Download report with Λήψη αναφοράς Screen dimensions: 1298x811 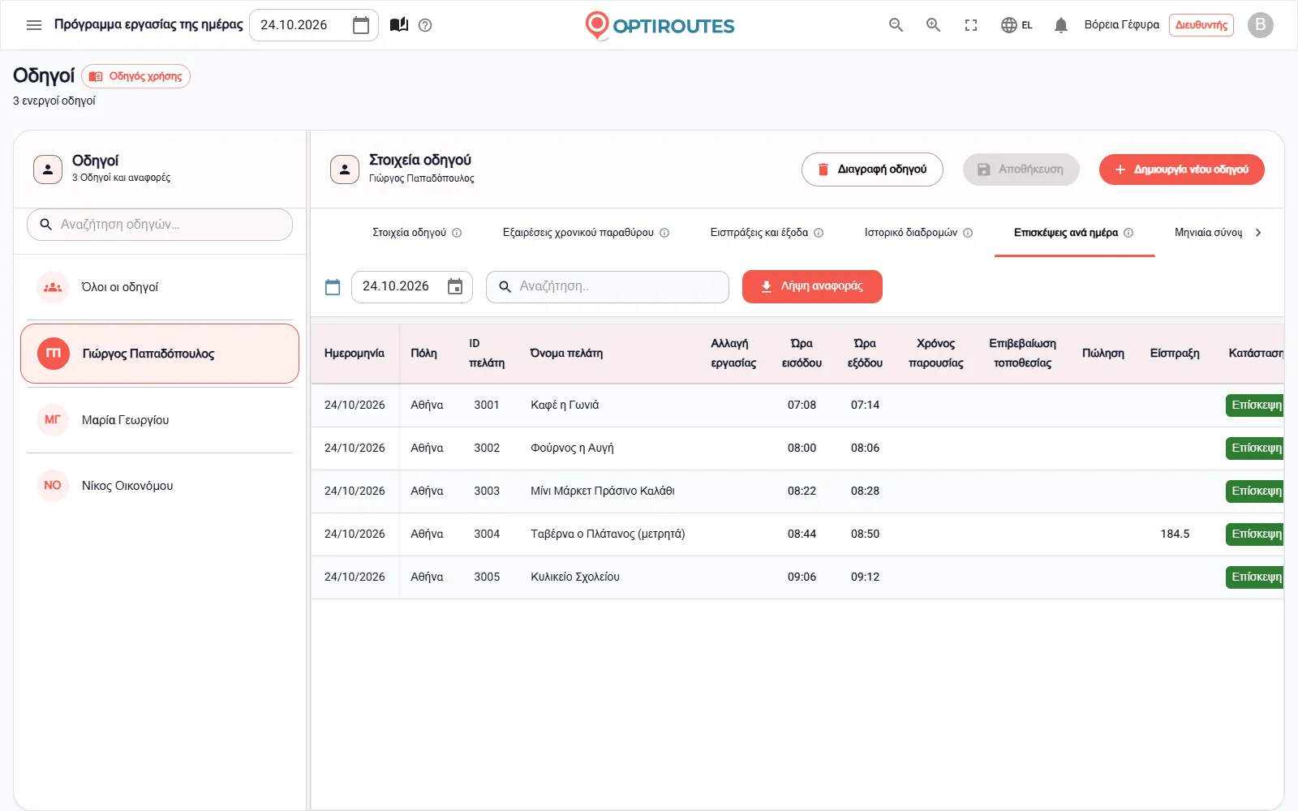click(812, 286)
